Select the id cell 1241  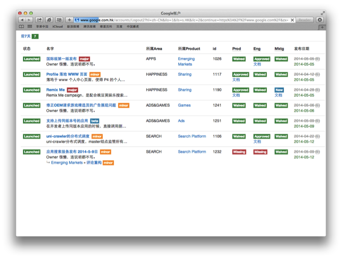tap(217, 105)
